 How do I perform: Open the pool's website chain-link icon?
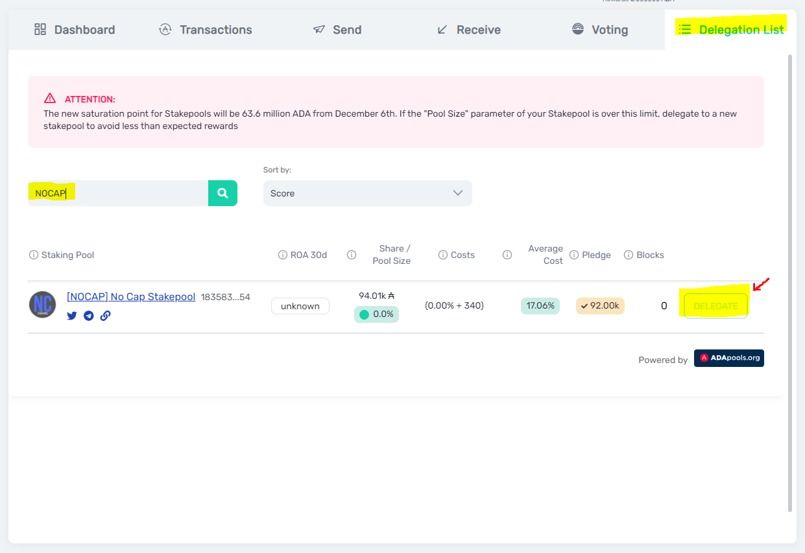click(x=105, y=316)
